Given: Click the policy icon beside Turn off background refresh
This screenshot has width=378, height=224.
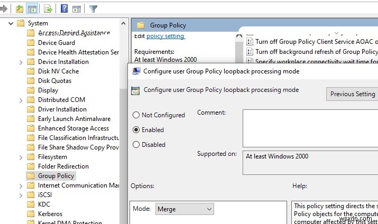Looking at the screenshot, I should (250, 52).
